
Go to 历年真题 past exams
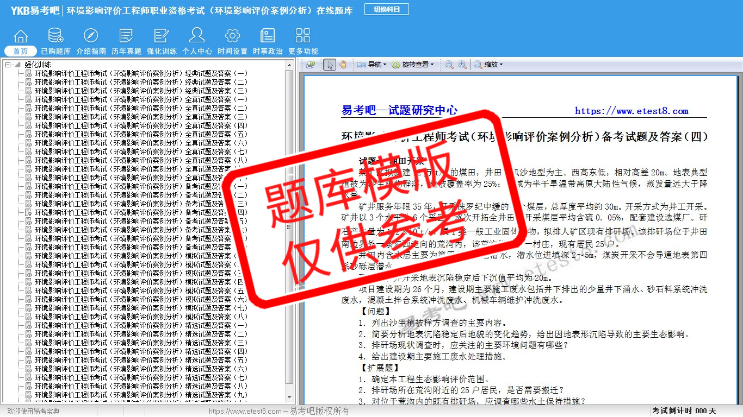(x=126, y=41)
